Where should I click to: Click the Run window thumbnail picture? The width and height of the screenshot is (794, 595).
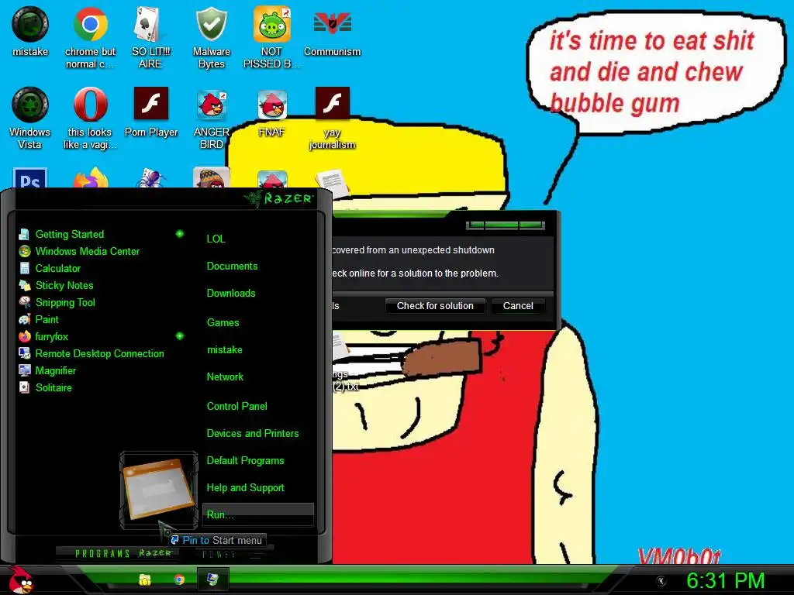pos(158,490)
